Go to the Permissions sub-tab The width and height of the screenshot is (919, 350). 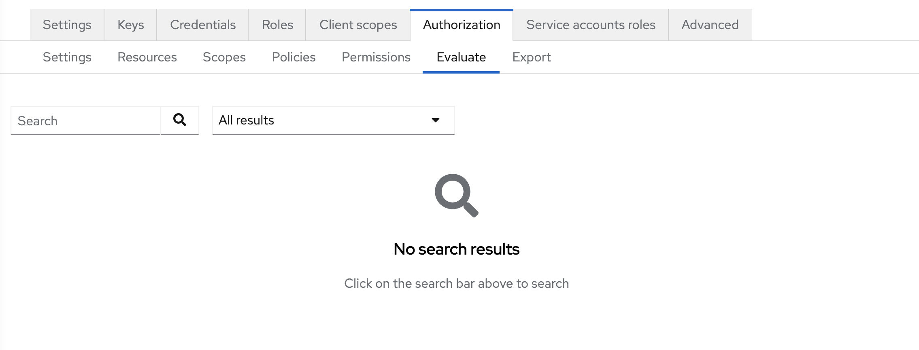(x=376, y=57)
